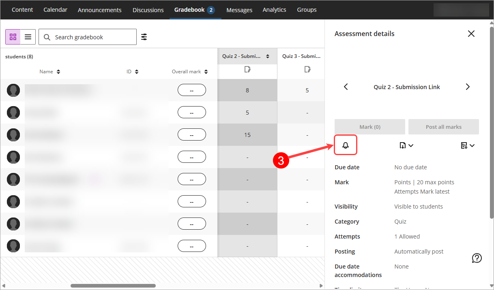Click the Search gradebook field
This screenshot has width=494, height=290.
(x=88, y=37)
